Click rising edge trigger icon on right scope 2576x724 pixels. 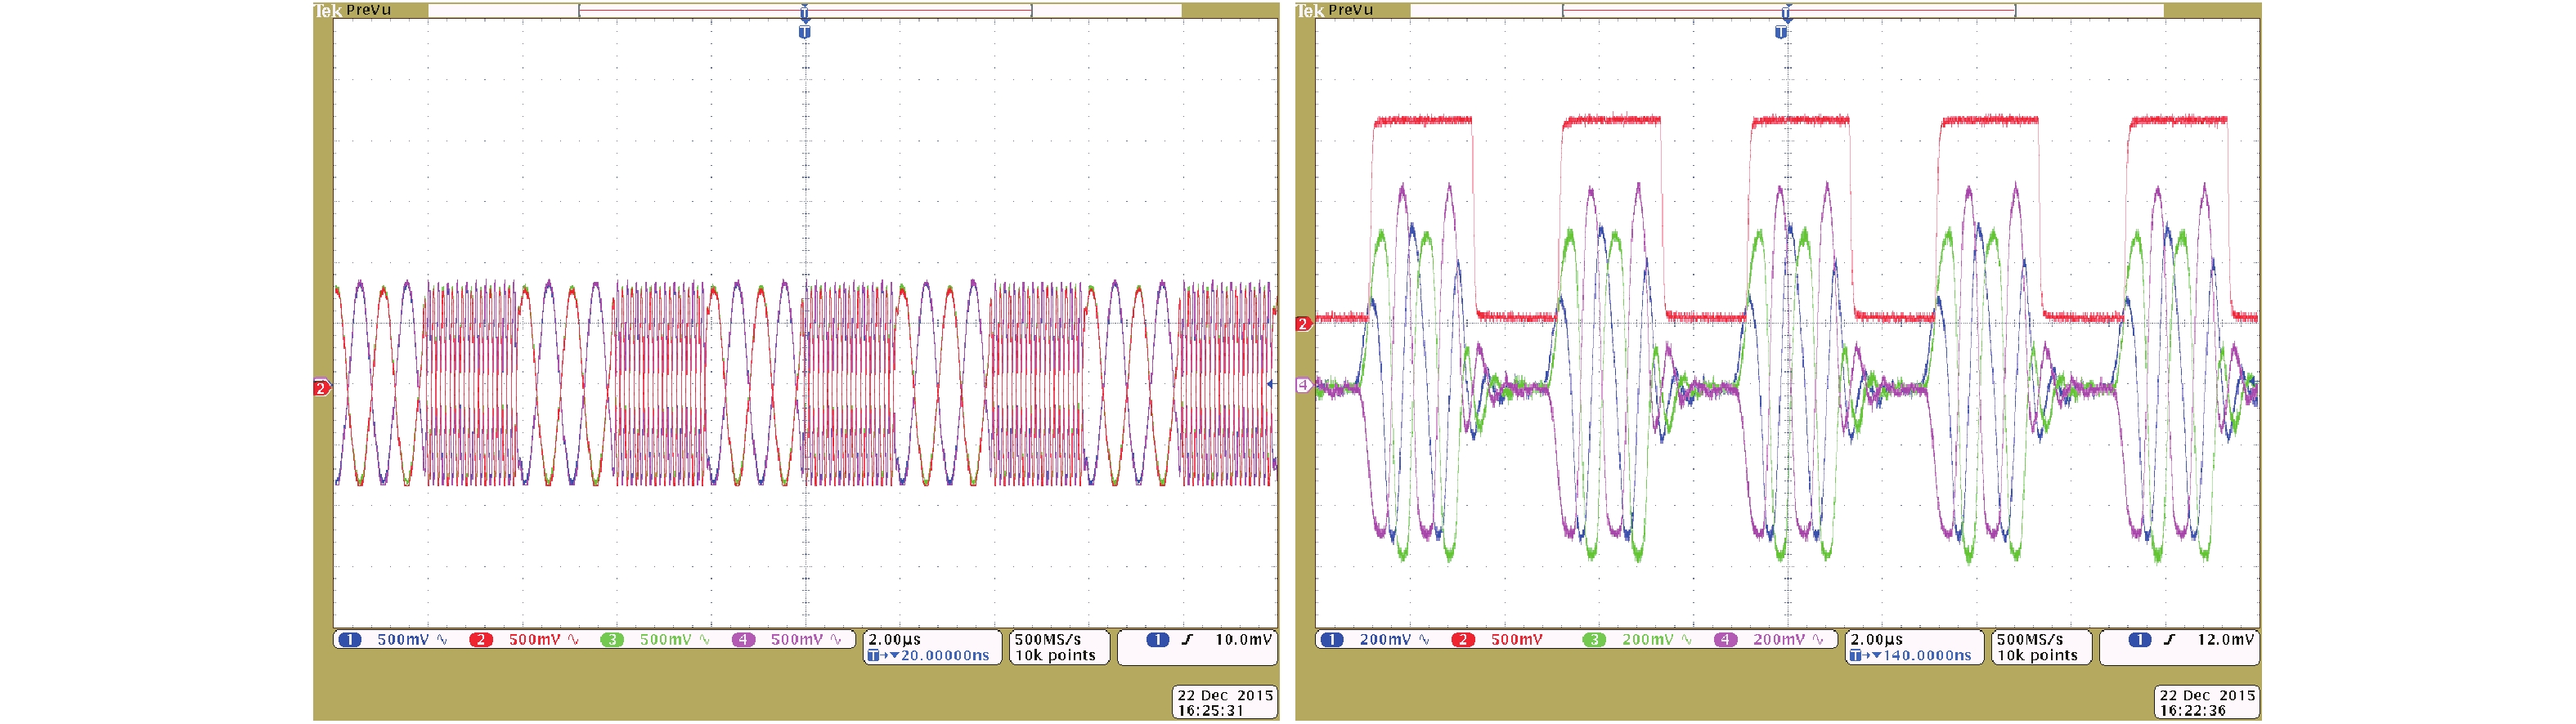click(x=2169, y=639)
